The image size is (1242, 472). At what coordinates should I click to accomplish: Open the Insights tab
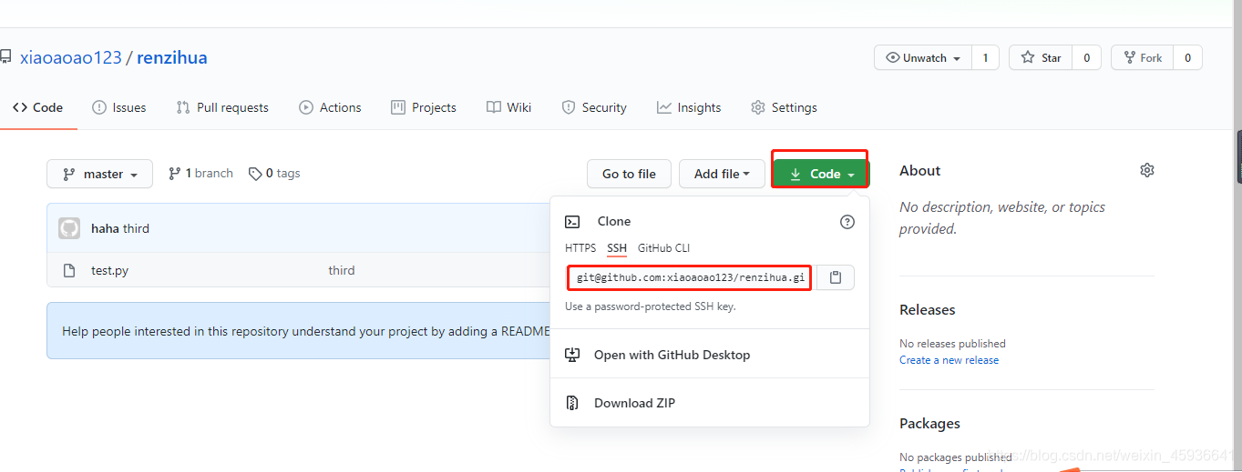pyautogui.click(x=689, y=107)
